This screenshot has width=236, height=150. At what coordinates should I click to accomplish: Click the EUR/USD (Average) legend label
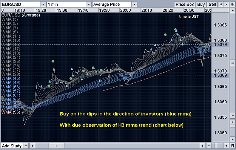click(x=21, y=15)
